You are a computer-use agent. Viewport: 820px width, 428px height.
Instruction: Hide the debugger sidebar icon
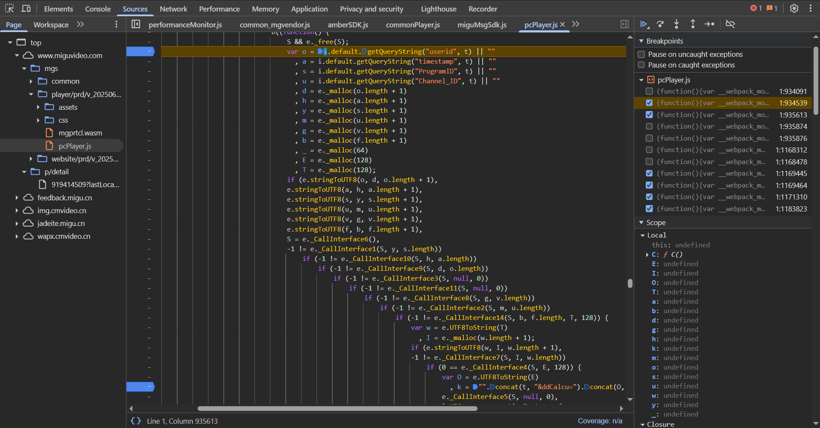click(x=624, y=24)
